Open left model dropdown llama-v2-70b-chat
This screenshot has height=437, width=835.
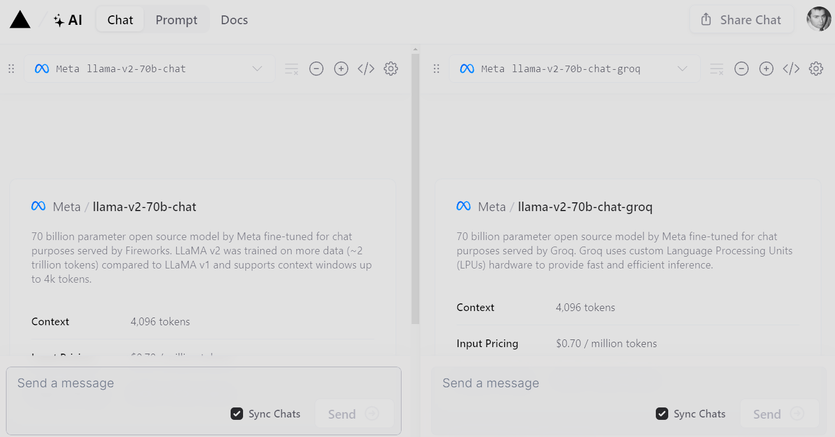coord(150,69)
